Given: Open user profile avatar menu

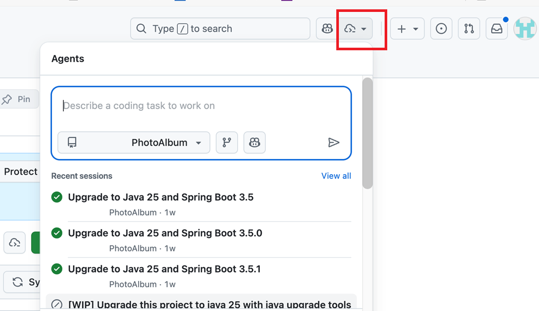Looking at the screenshot, I should (x=525, y=29).
